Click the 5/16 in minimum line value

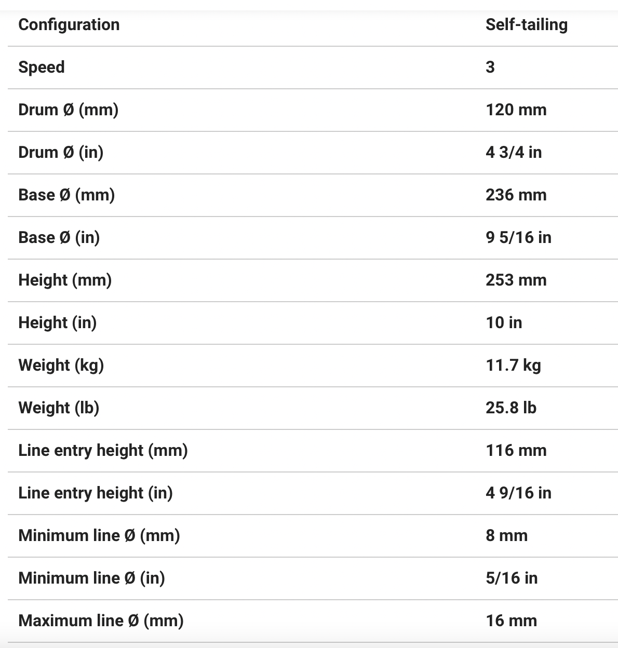[511, 578]
